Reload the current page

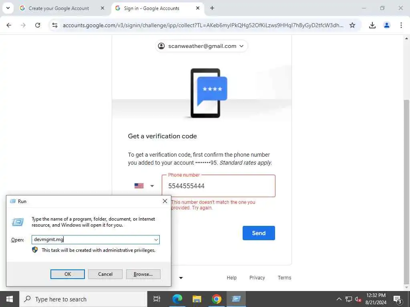38,25
